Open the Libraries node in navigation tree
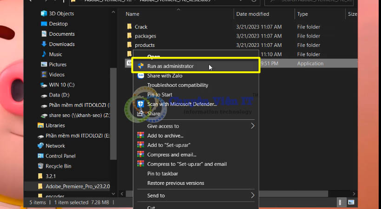 point(55,125)
